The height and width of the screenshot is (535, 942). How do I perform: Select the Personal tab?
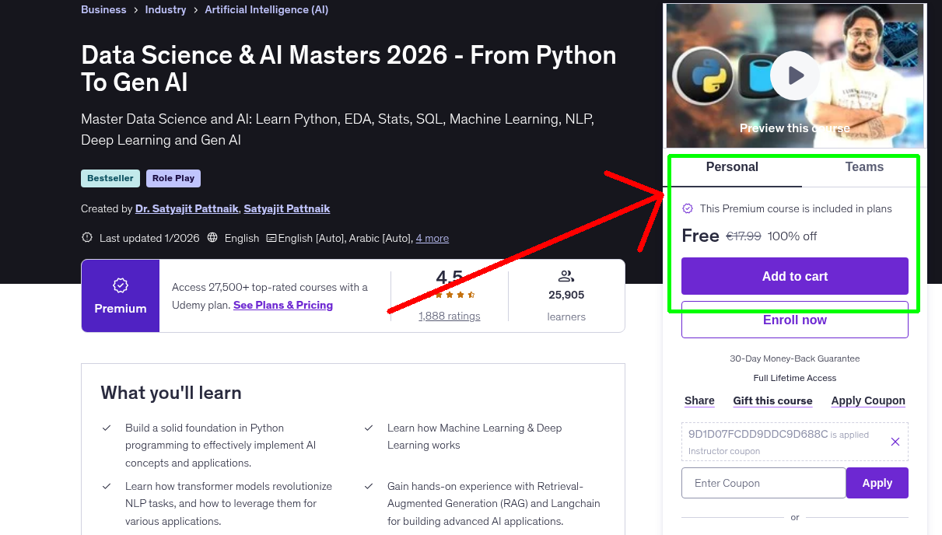click(732, 166)
